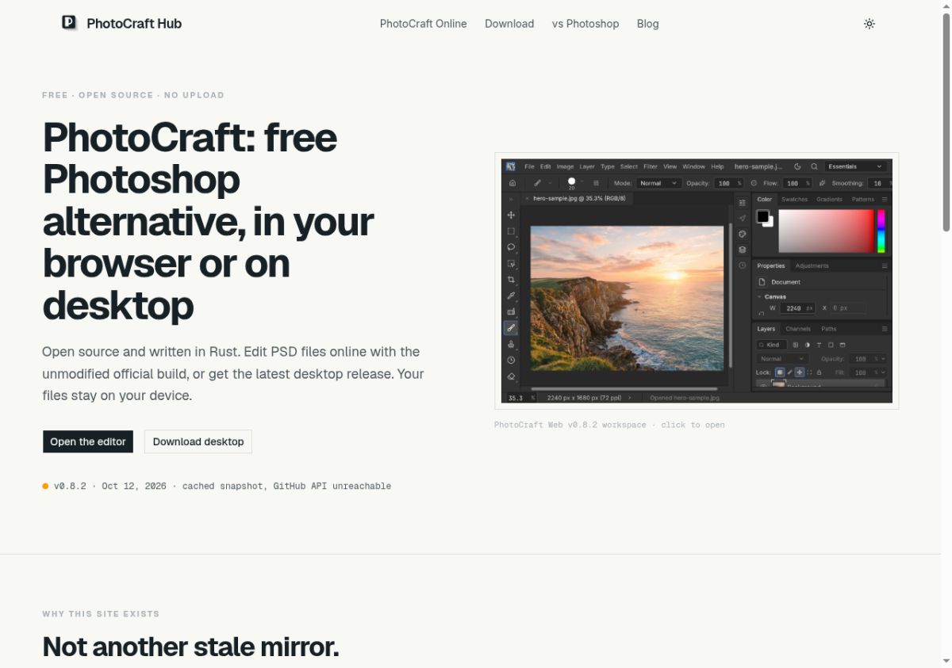Click the black foreground color swatch
The image size is (952, 668).
763,216
